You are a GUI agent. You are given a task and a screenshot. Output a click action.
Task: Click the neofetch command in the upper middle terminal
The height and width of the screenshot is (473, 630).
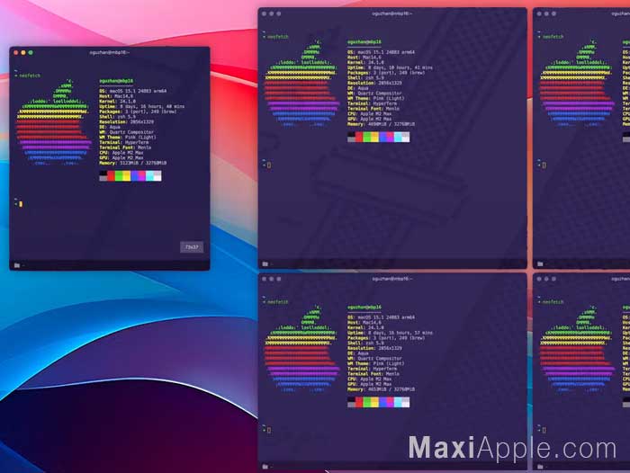[x=278, y=37]
